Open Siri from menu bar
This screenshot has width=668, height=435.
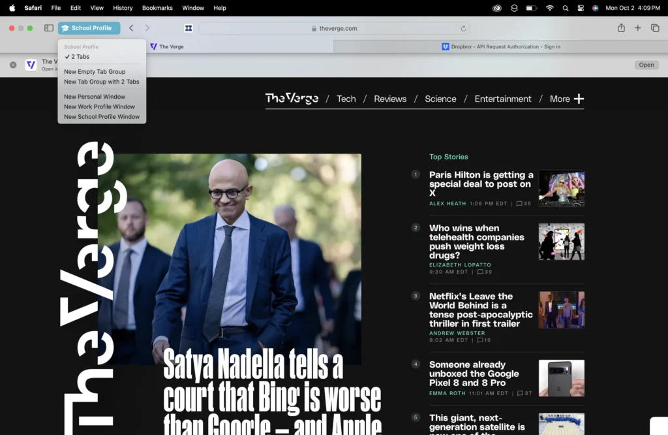pos(595,8)
